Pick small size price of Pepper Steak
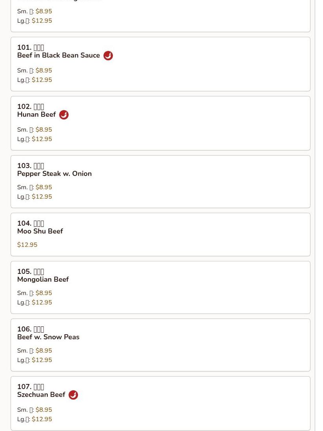Screen dimensions: 323x431 (44, 187)
